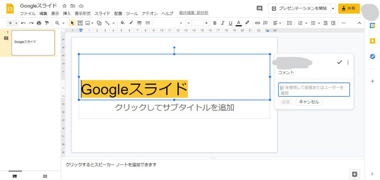Viewport: 380px width, 180px height.
Task: Open the アドオン menu
Action: pyautogui.click(x=150, y=14)
